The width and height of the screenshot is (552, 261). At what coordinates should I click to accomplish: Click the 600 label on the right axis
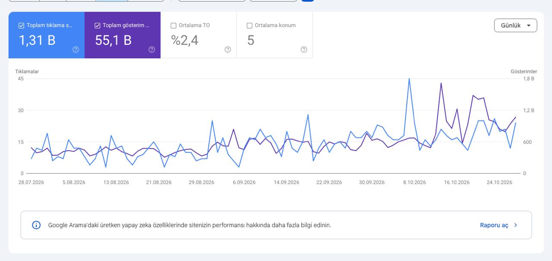point(527,142)
